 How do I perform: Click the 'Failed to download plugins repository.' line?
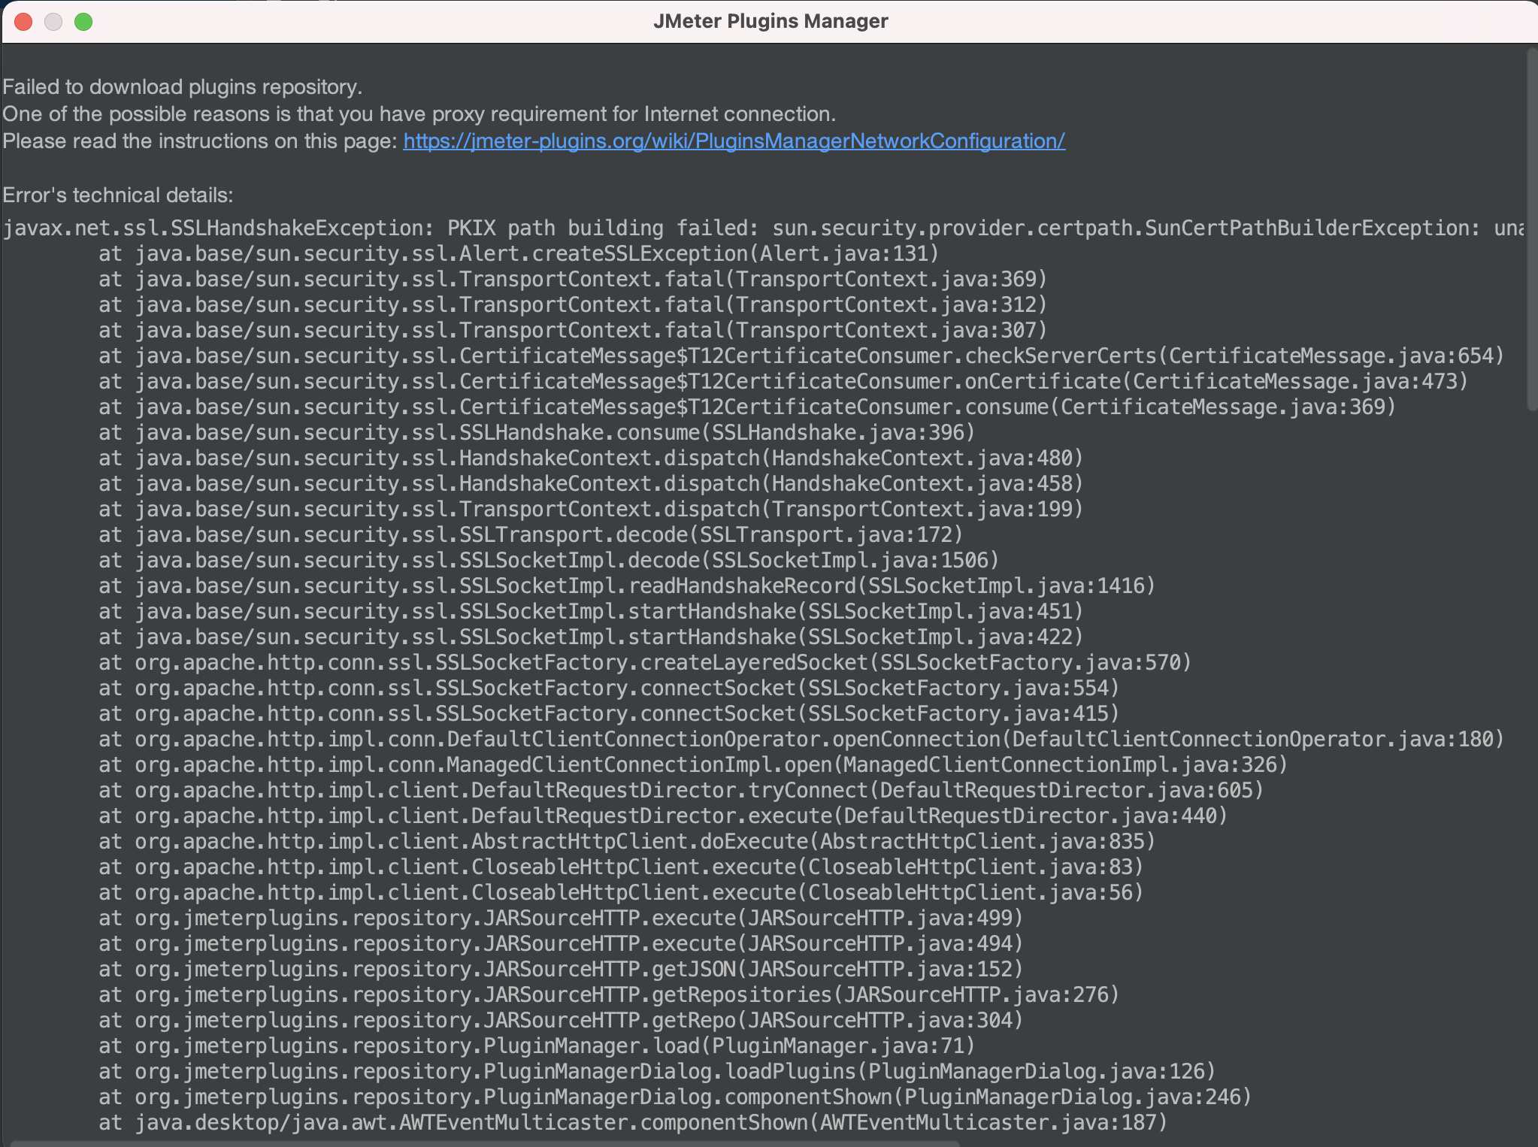click(183, 87)
